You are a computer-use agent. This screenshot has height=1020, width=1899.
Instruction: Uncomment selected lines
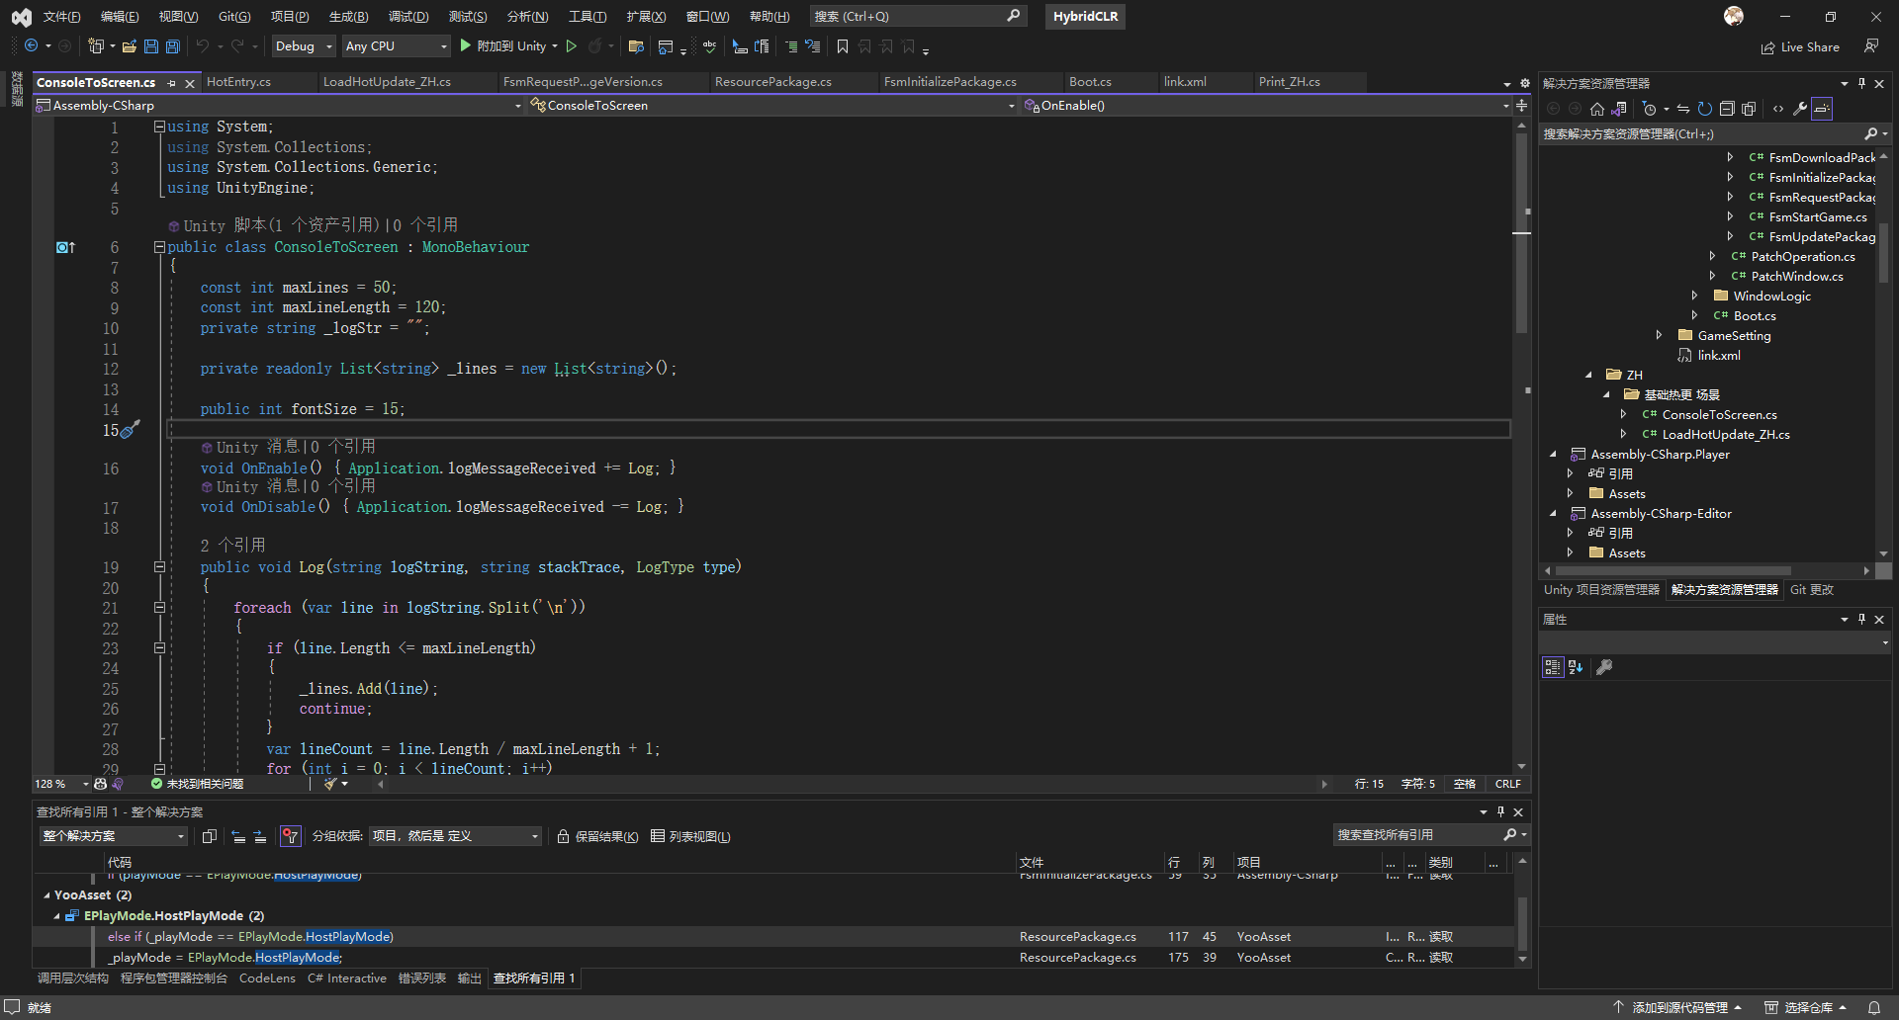813,46
